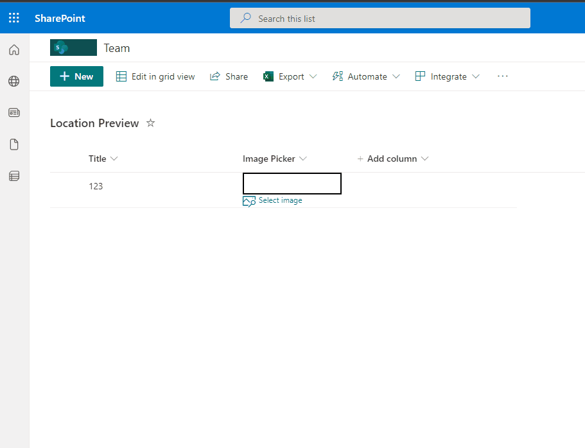Click the Integrate grid icon
The image size is (585, 448).
420,76
